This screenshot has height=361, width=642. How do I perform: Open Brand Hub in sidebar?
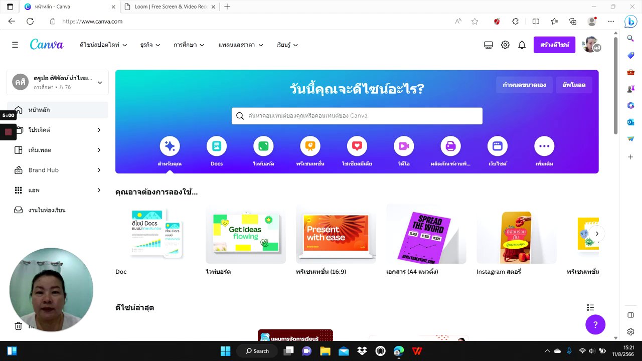[x=58, y=170]
